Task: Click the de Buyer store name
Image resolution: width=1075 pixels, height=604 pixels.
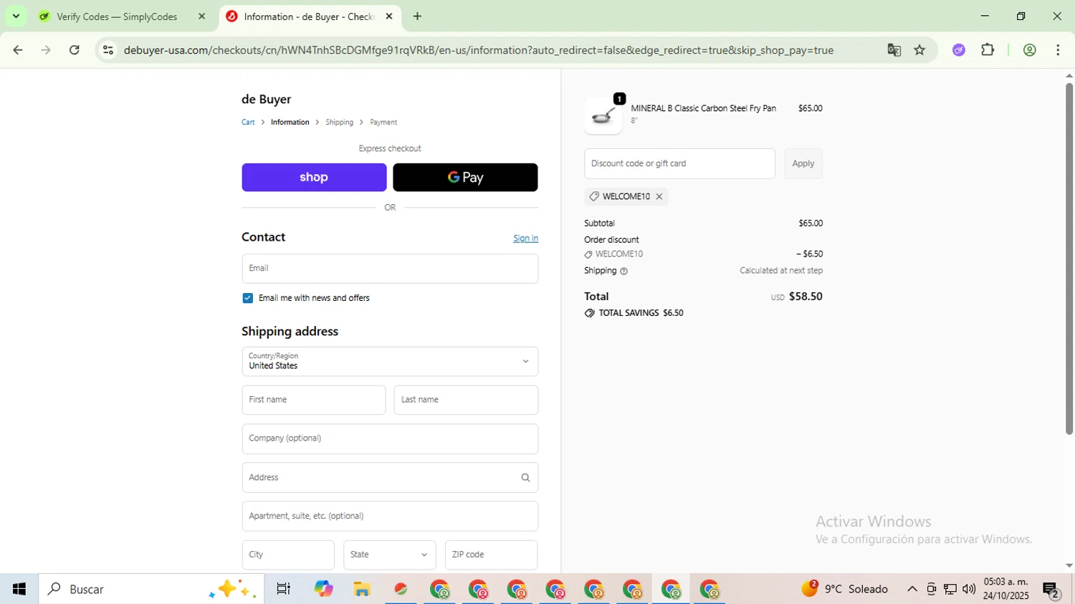Action: [x=267, y=100]
